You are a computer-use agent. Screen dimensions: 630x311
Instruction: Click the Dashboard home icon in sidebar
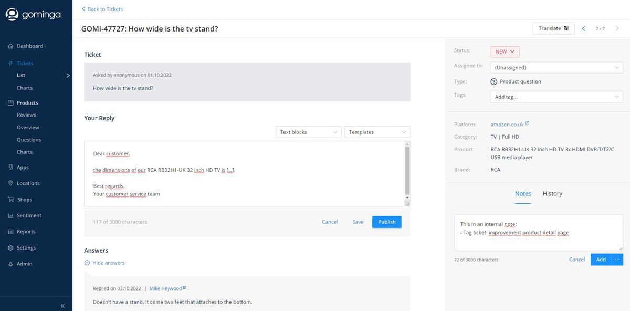10,46
